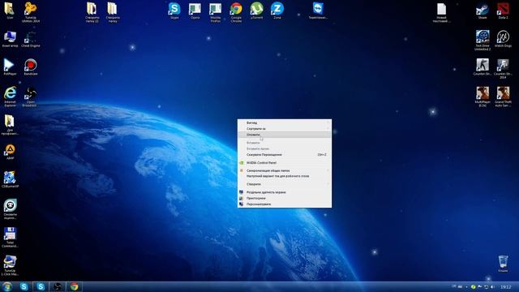Select Test Drive Unlimited 2 shortcut
519x292 pixels.
tap(483, 41)
